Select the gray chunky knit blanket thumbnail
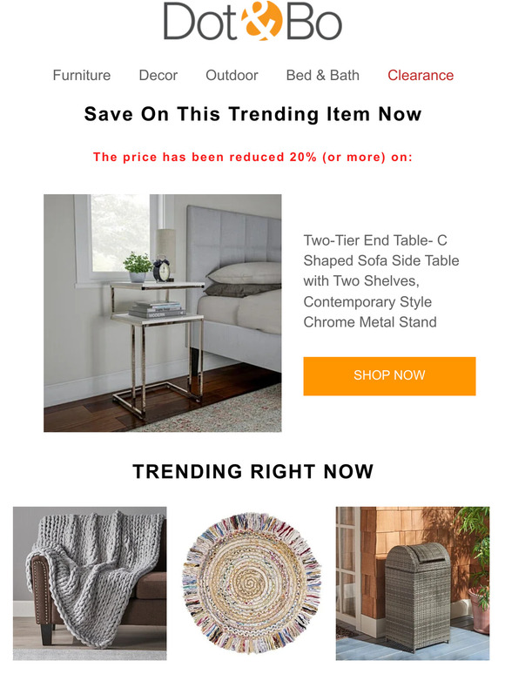Image resolution: width=505 pixels, height=674 pixels. (x=90, y=583)
